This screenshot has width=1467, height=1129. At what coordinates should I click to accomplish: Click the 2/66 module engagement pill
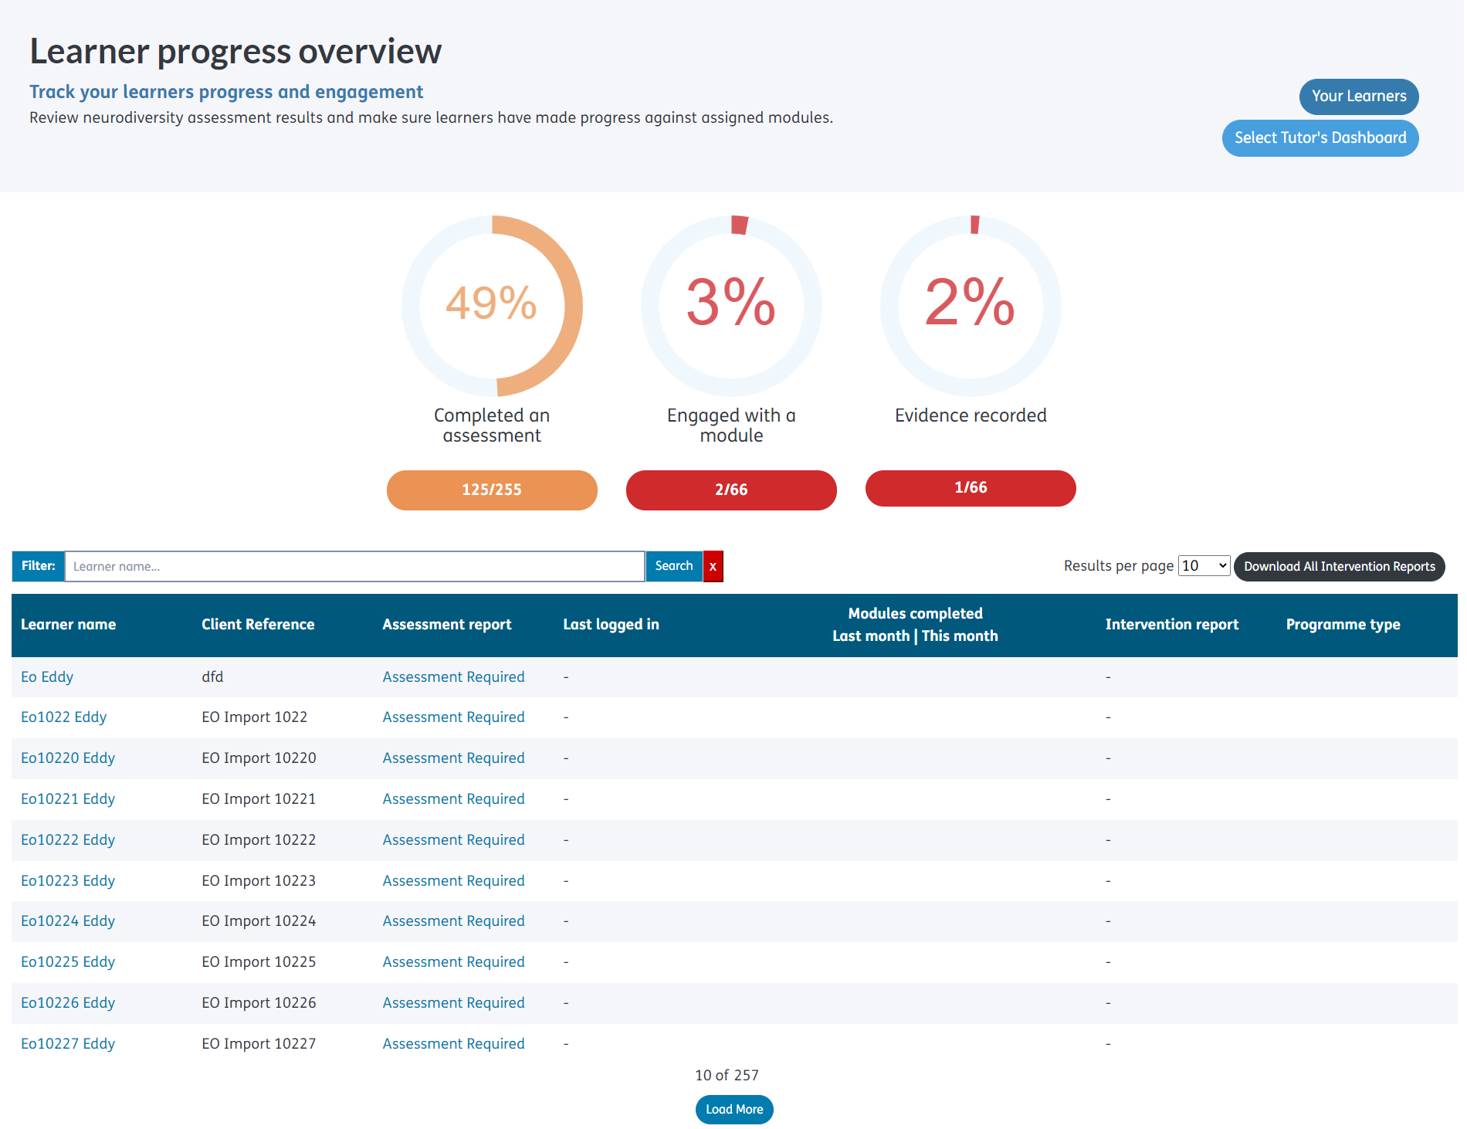pos(731,490)
